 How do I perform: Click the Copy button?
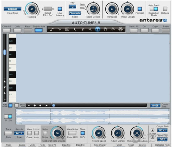(155, 30)
